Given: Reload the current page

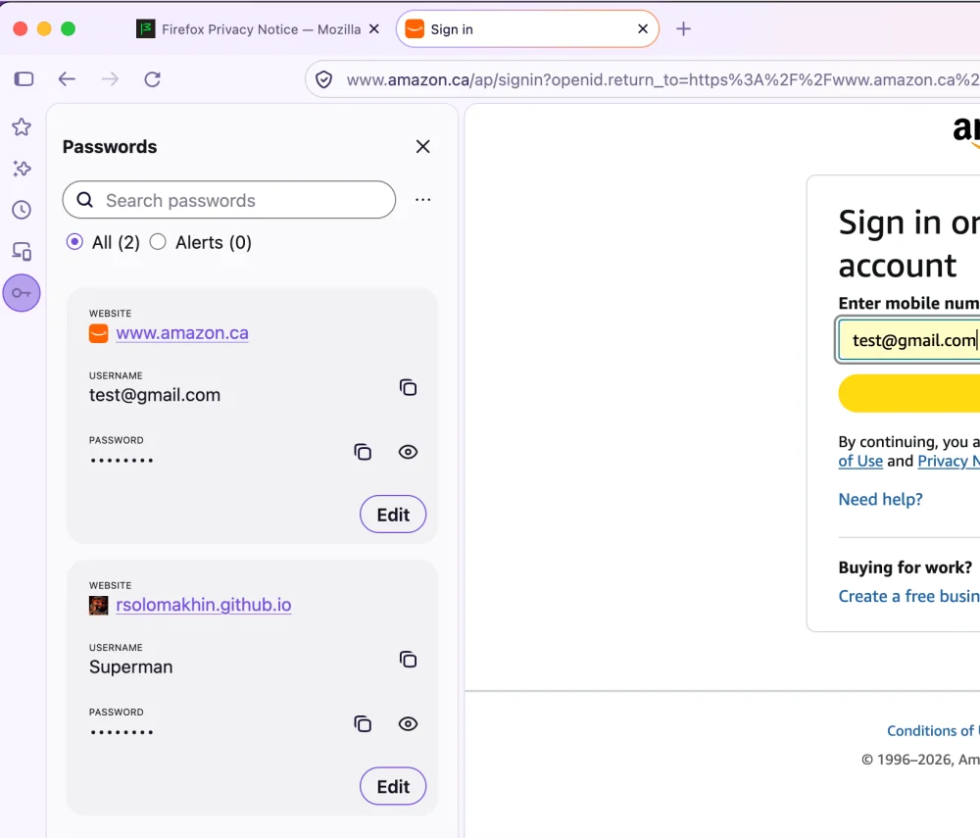Looking at the screenshot, I should coord(153,79).
